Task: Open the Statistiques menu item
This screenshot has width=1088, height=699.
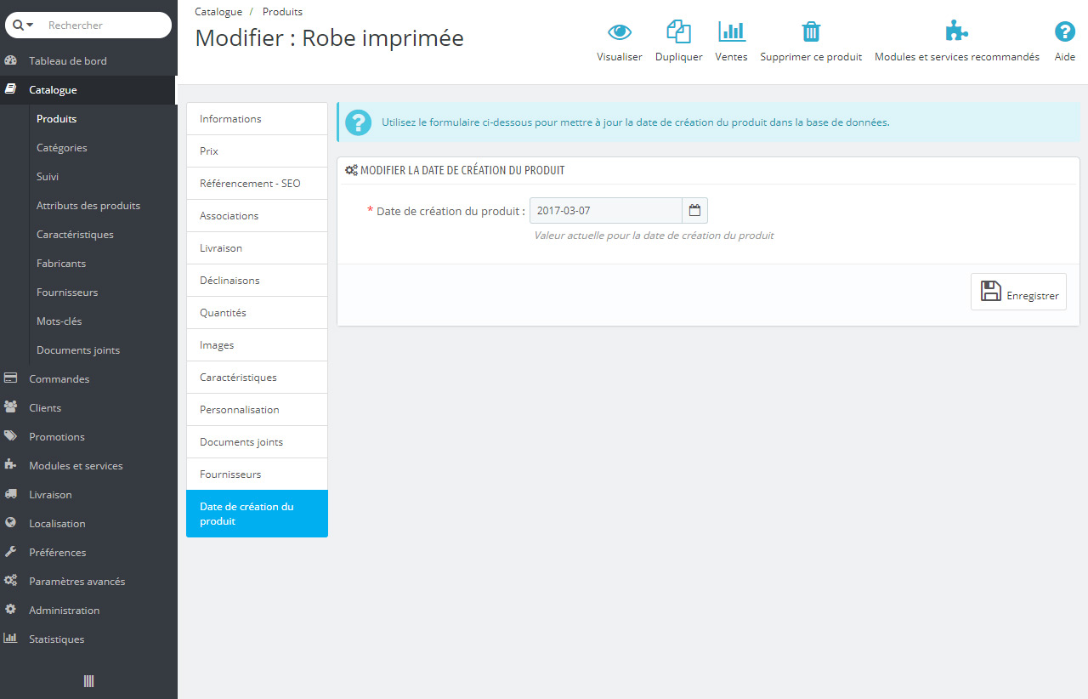Action: (x=56, y=639)
